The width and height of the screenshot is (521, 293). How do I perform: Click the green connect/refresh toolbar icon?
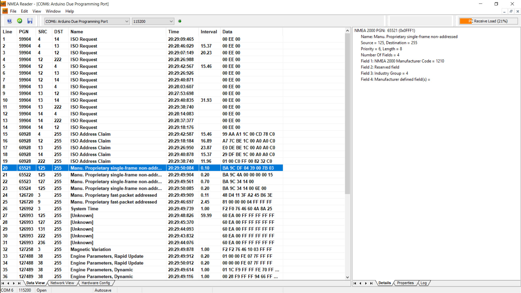(19, 21)
